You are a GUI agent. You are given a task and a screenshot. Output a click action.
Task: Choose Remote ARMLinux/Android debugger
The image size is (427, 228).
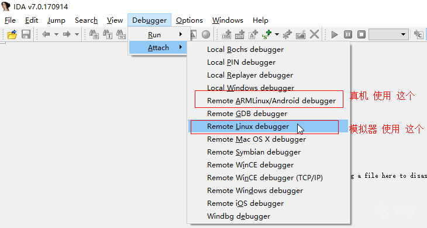[268, 101]
